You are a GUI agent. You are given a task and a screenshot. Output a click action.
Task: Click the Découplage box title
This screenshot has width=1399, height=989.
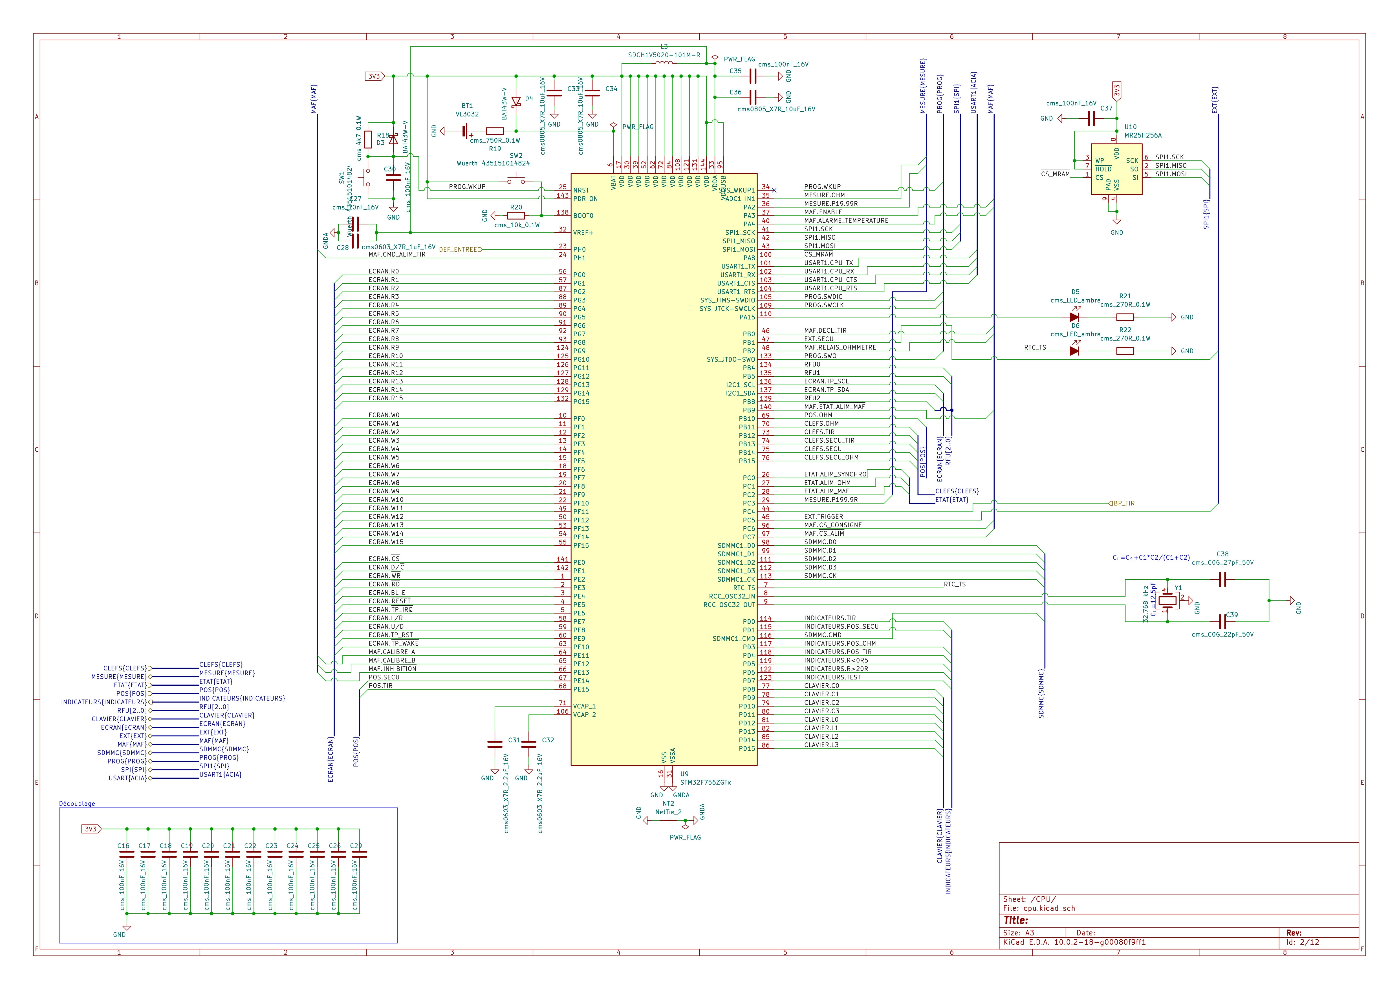[x=77, y=803]
